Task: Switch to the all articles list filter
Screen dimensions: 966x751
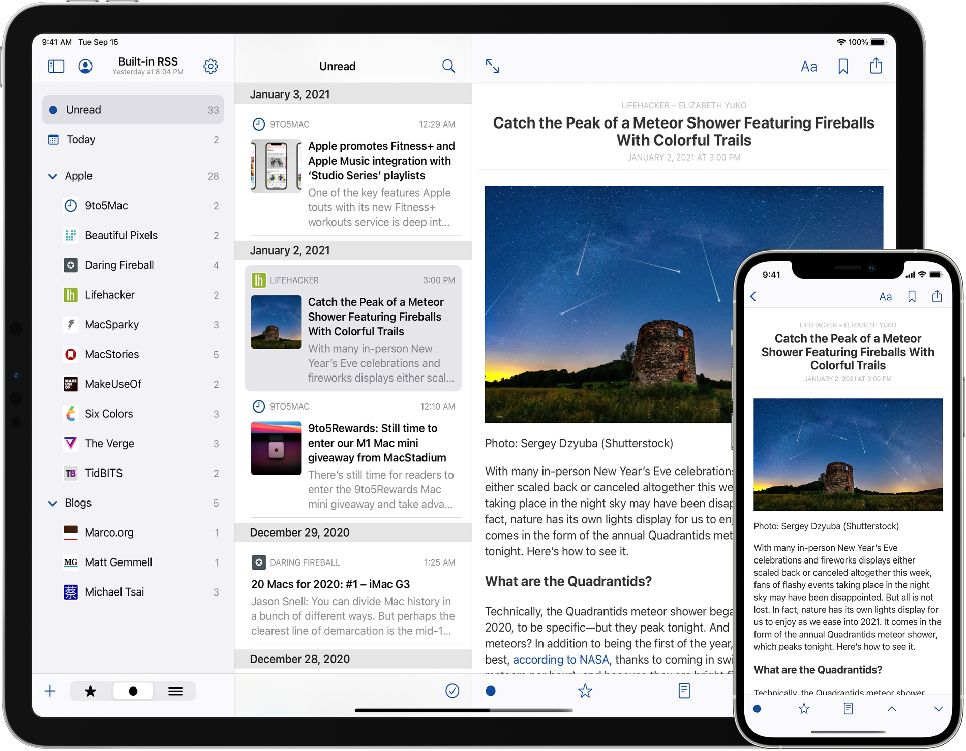Action: [x=175, y=691]
